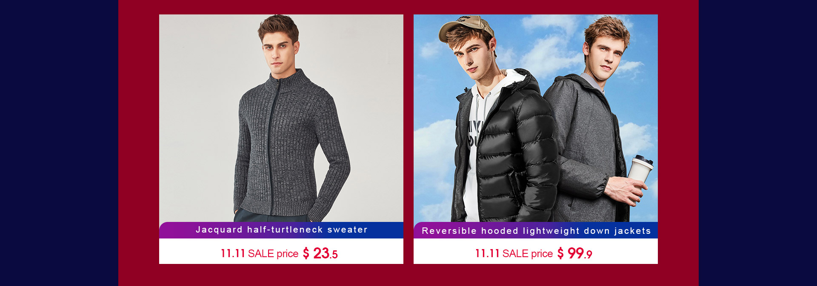Open the grey zip sweater product photo

281,118
